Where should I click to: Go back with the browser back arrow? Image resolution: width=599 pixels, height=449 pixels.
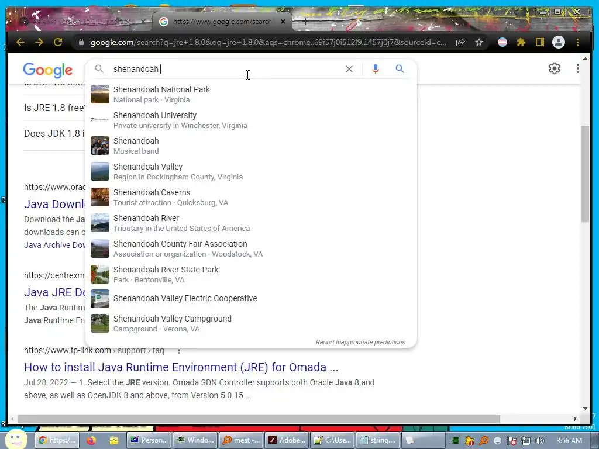tap(20, 42)
